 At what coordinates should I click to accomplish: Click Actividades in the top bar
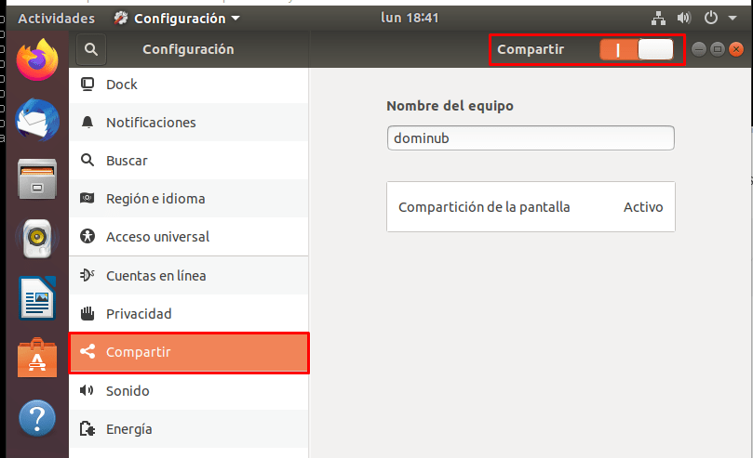(x=56, y=18)
